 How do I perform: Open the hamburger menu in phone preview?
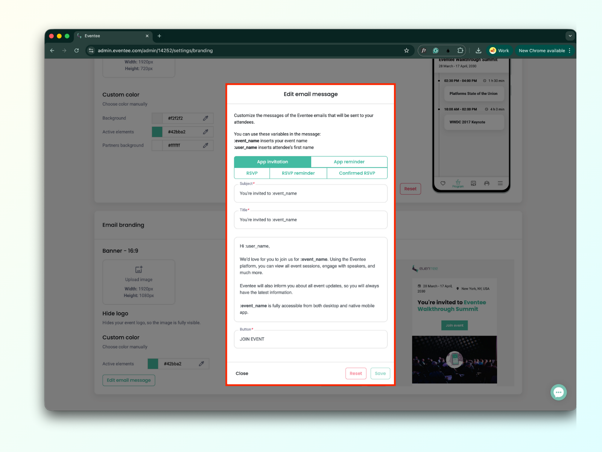500,183
